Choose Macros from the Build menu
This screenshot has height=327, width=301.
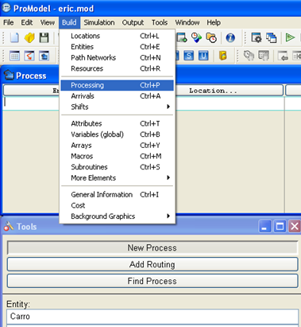[117, 156]
